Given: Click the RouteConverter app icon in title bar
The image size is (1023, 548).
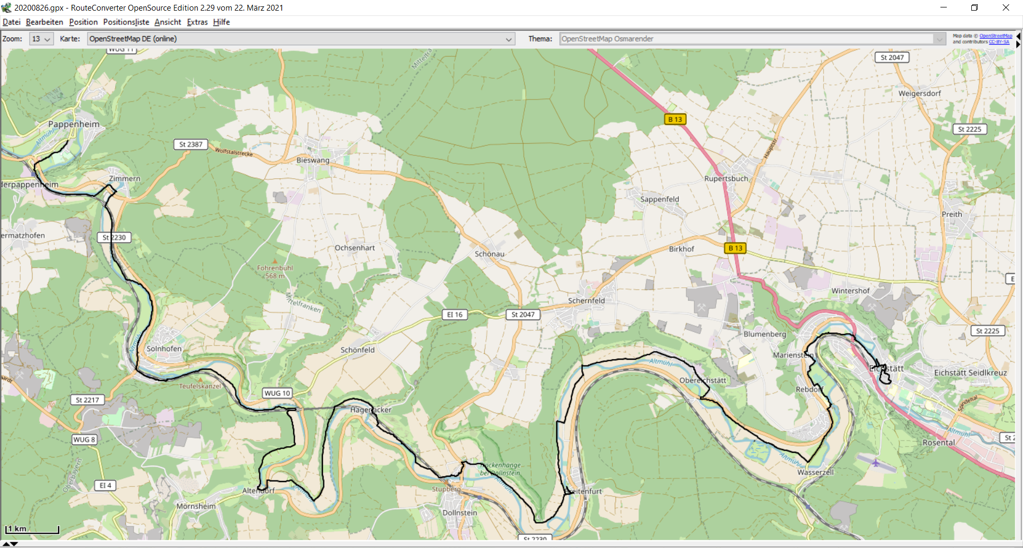Looking at the screenshot, I should [6, 7].
